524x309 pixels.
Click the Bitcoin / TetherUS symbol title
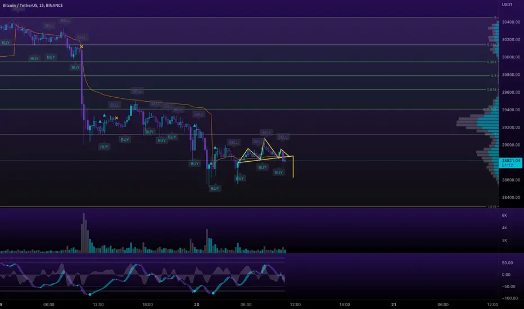click(x=33, y=6)
